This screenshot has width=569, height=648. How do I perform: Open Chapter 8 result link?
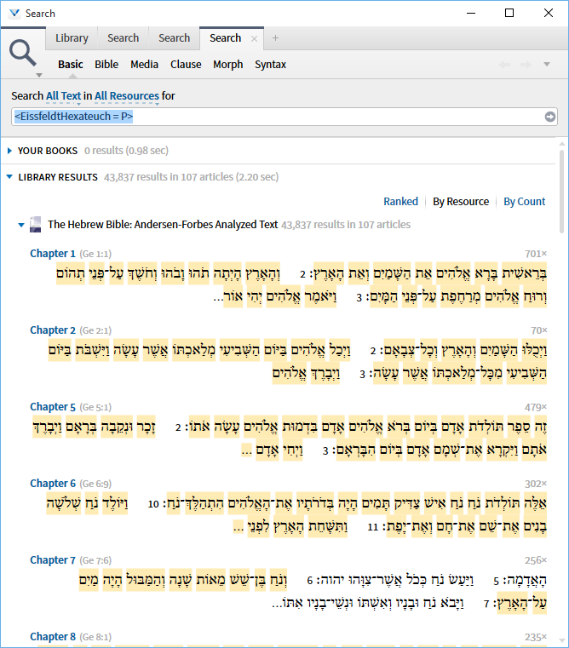(x=53, y=637)
